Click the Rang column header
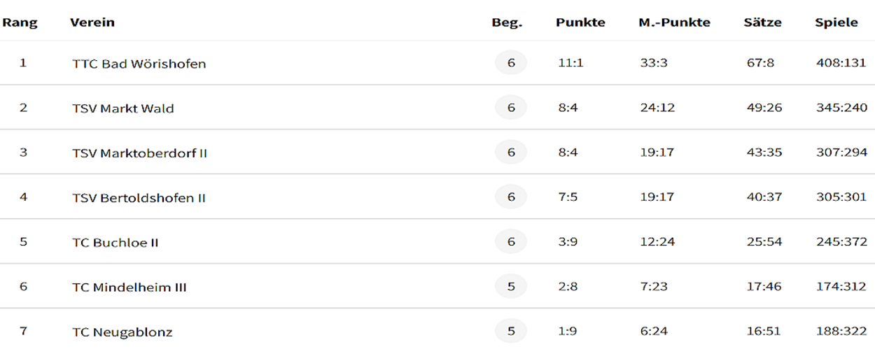Screen dimensions: 875x354 20,22
